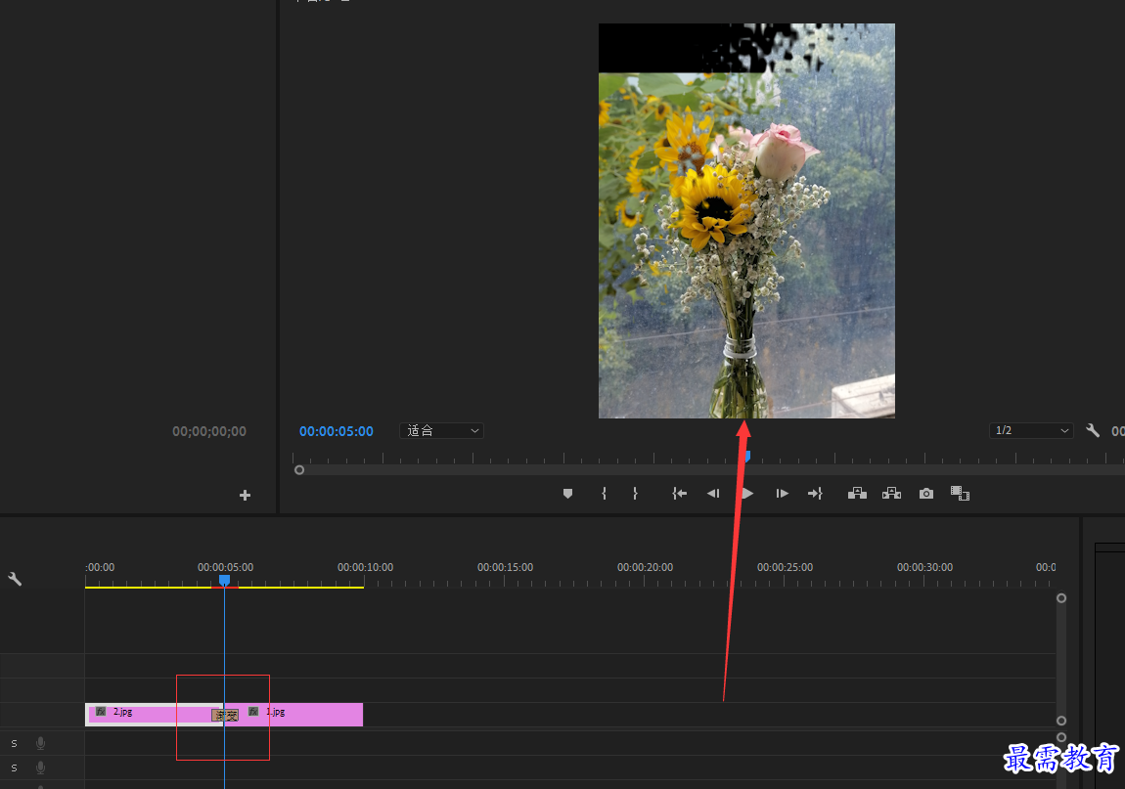
Task: Click the flower preview in Program monitor
Action: click(746, 221)
